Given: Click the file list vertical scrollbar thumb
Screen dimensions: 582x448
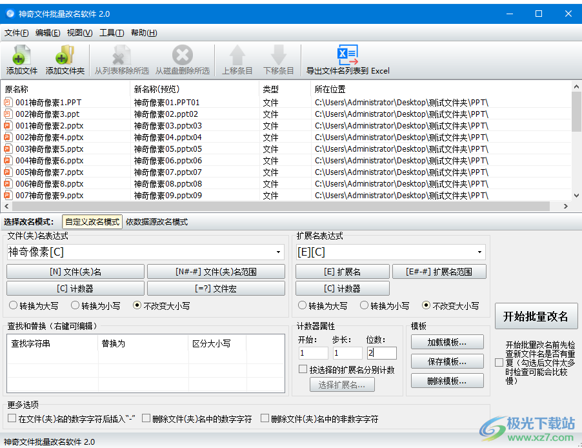Looking at the screenshot, I should (x=576, y=112).
